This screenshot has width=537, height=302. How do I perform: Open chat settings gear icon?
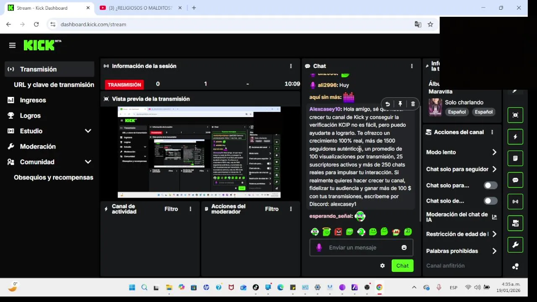pos(382,266)
